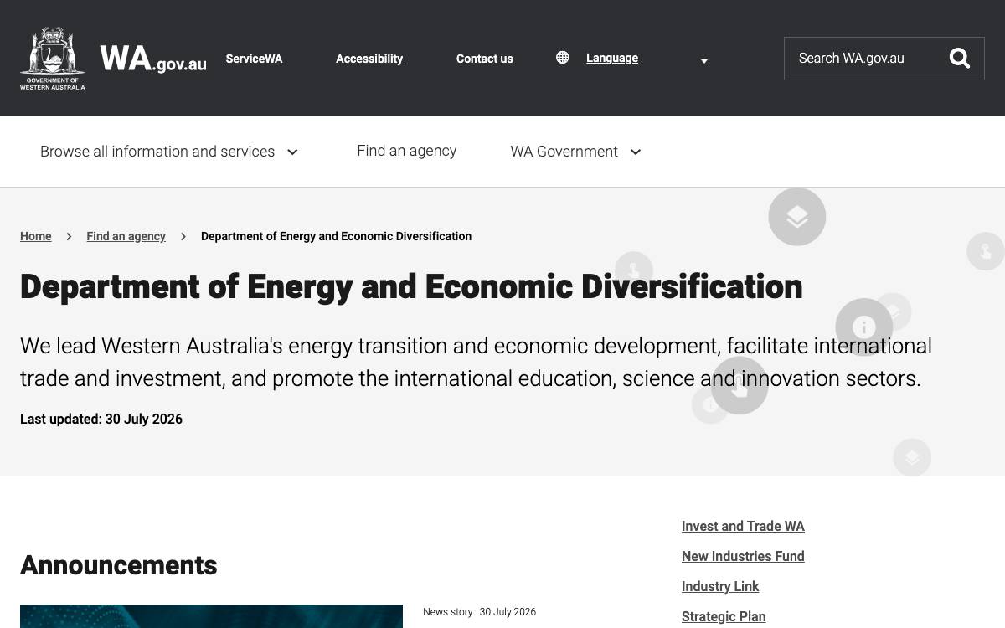Screen dimensions: 1005x628
Task: Select the Language link
Action: point(612,58)
